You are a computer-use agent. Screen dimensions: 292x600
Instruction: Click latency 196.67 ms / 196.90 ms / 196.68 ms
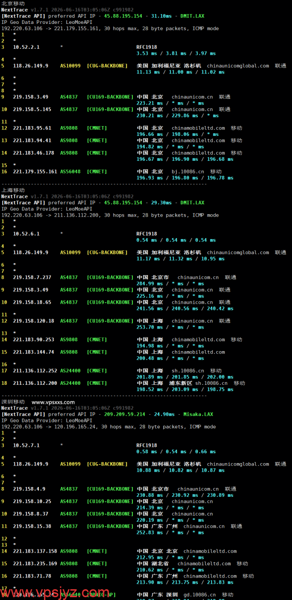[x=185, y=159]
